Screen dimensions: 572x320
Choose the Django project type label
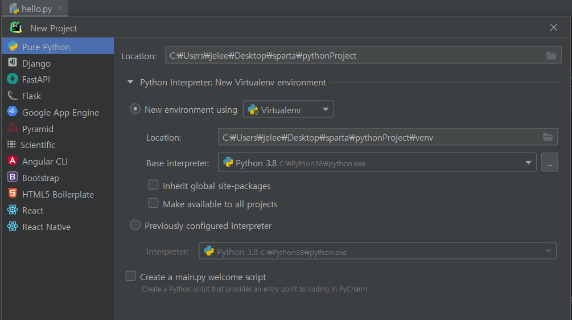point(36,64)
